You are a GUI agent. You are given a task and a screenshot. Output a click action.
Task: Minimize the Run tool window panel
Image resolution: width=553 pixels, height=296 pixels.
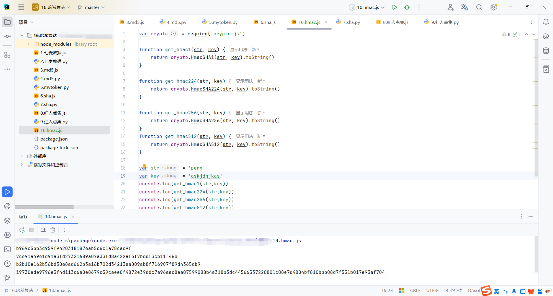point(531,216)
